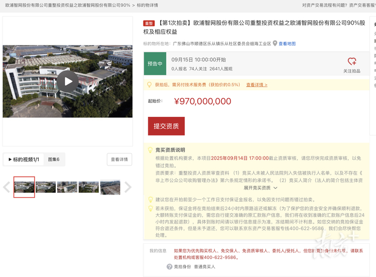Play the property video

pyautogui.click(x=67, y=81)
